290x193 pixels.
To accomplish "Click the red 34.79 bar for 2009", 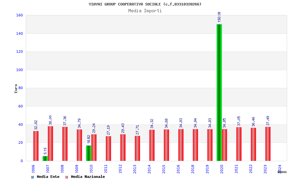I will (79, 145).
